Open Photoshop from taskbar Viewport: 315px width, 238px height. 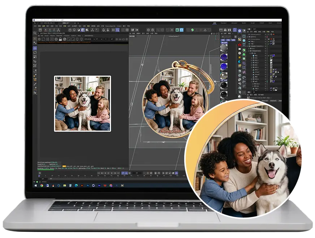pos(88,185)
